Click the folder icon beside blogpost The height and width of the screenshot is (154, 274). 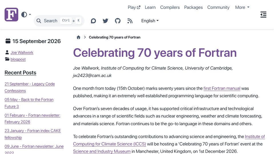[x=7, y=59]
